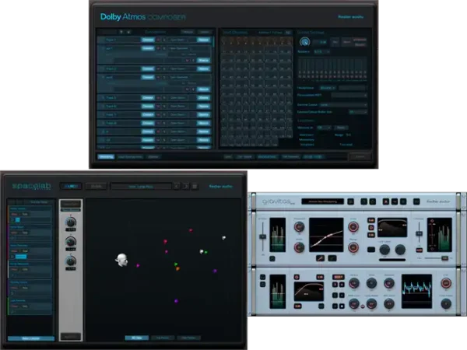Toggle the red power button of the Gravitas lower-rack filter

pos(297,277)
